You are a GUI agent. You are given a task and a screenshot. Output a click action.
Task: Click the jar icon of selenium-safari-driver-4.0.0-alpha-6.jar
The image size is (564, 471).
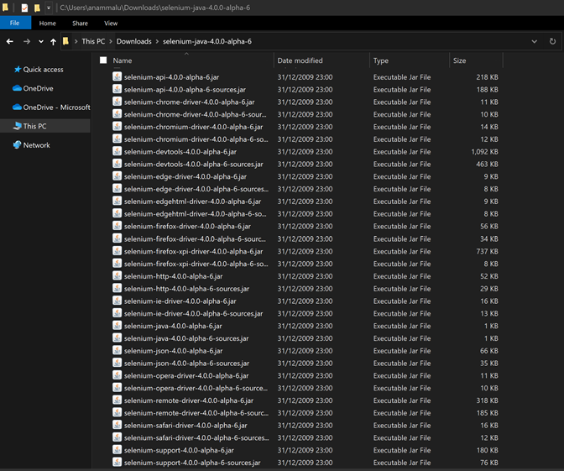coord(117,425)
